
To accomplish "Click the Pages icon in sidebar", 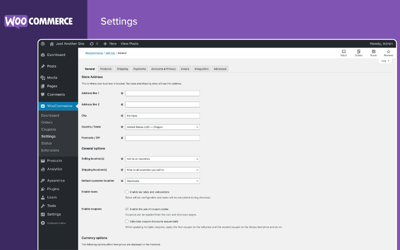I will pyautogui.click(x=43, y=86).
